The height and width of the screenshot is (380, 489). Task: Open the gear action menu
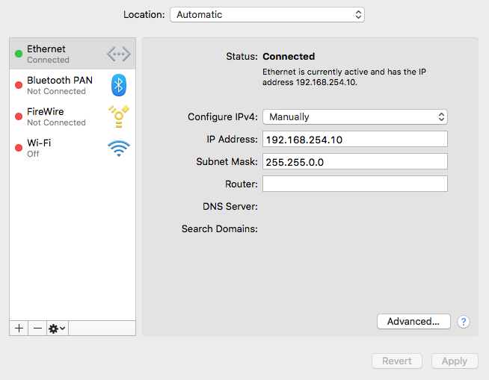click(57, 328)
